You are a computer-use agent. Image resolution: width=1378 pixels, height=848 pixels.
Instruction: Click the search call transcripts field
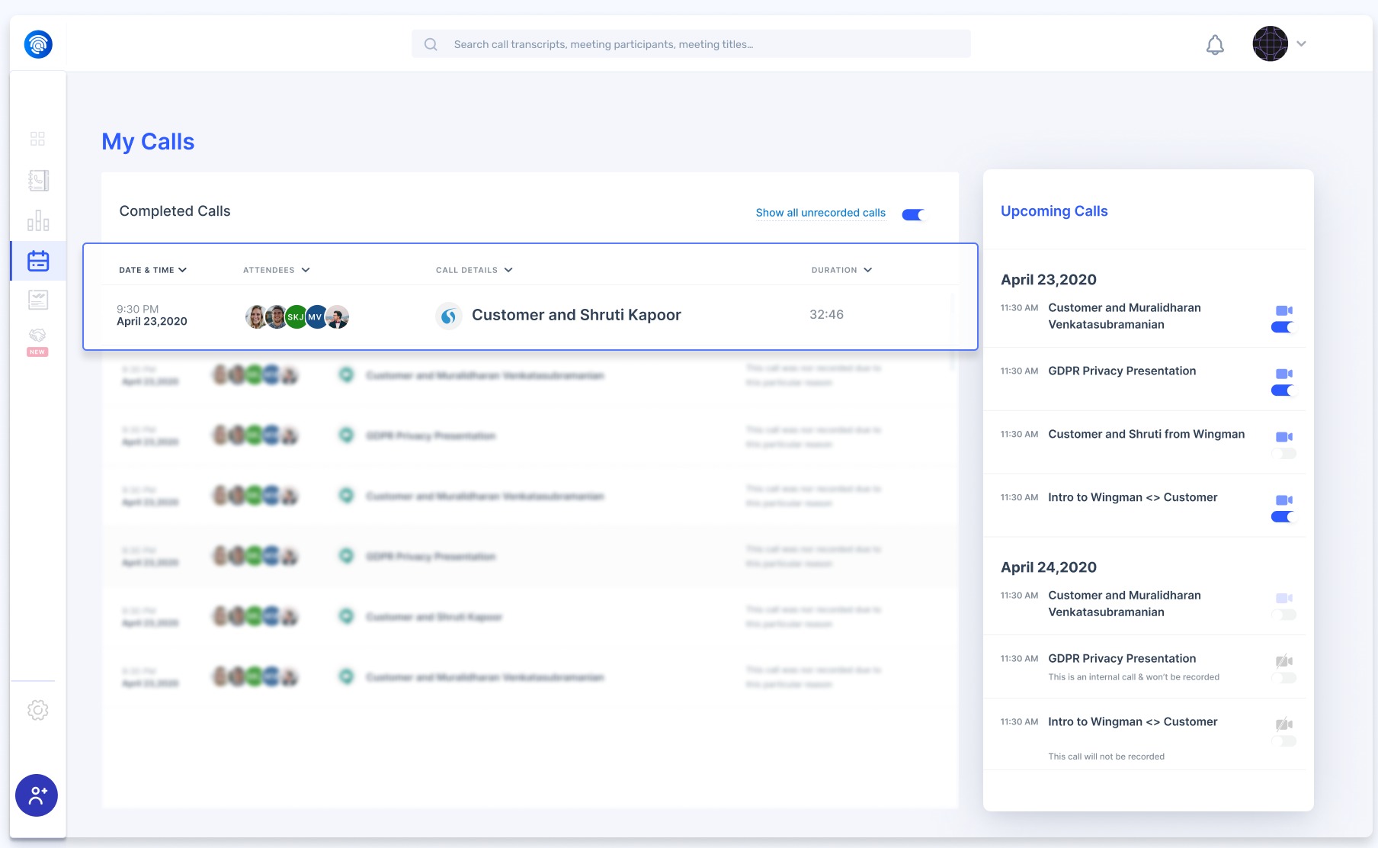click(x=691, y=44)
